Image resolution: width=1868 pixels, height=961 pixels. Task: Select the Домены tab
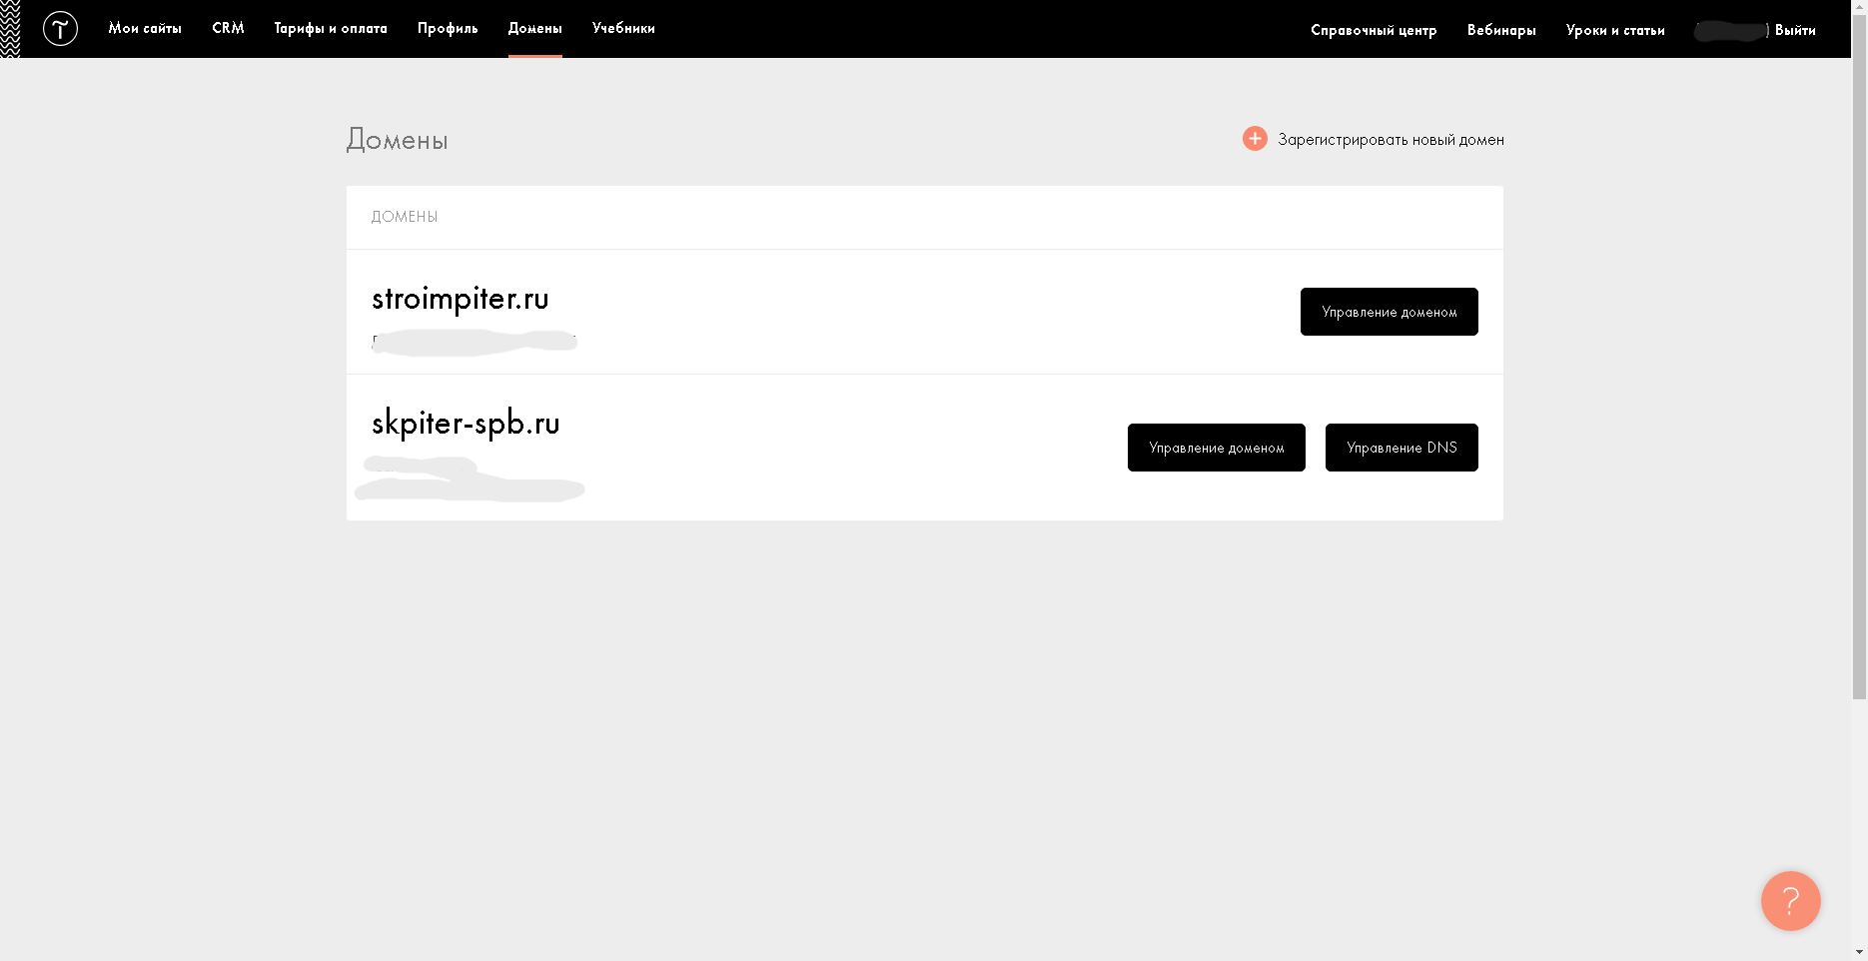(535, 28)
